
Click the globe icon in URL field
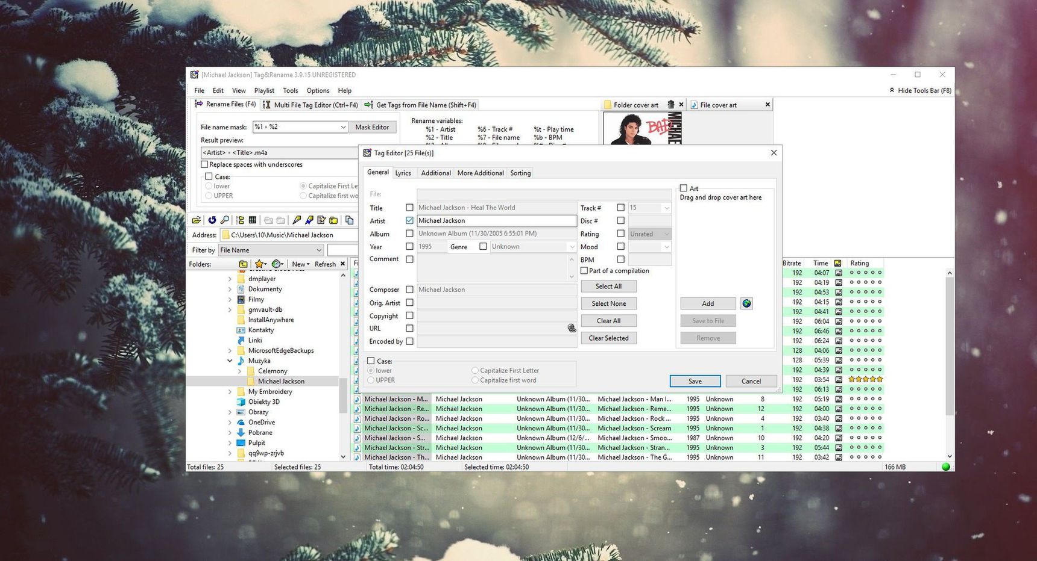572,328
